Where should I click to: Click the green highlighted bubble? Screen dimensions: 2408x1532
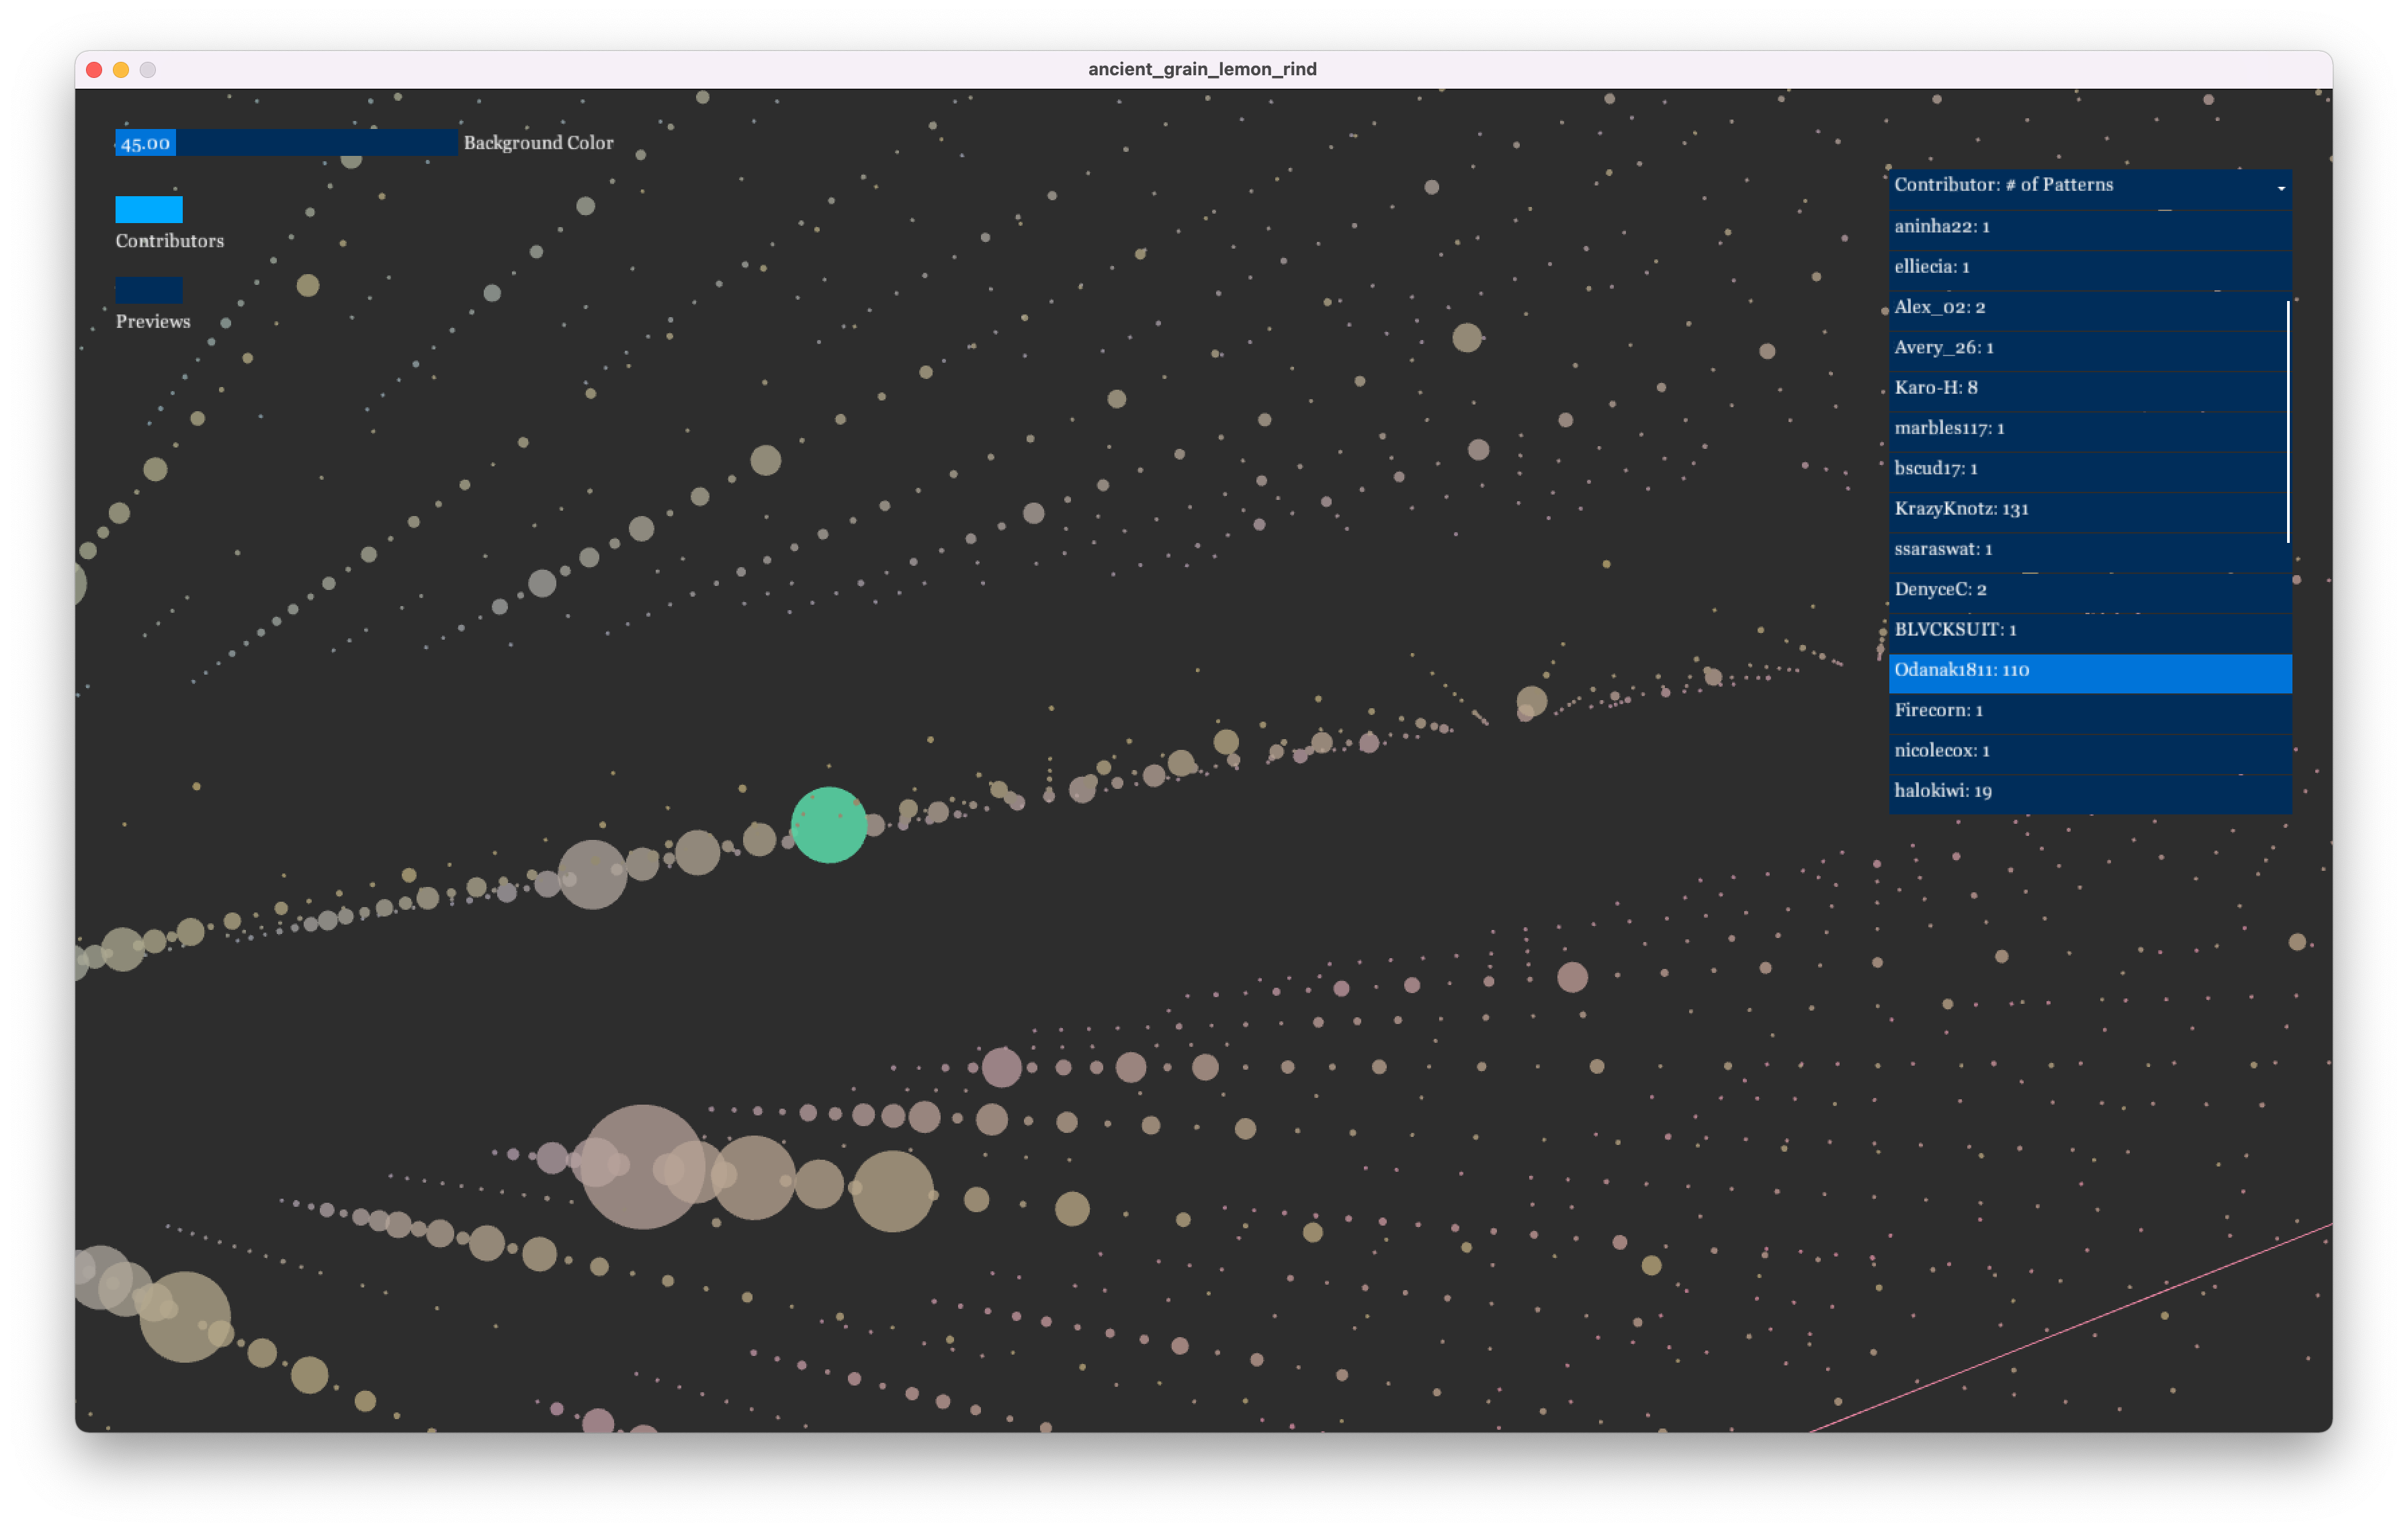(828, 825)
